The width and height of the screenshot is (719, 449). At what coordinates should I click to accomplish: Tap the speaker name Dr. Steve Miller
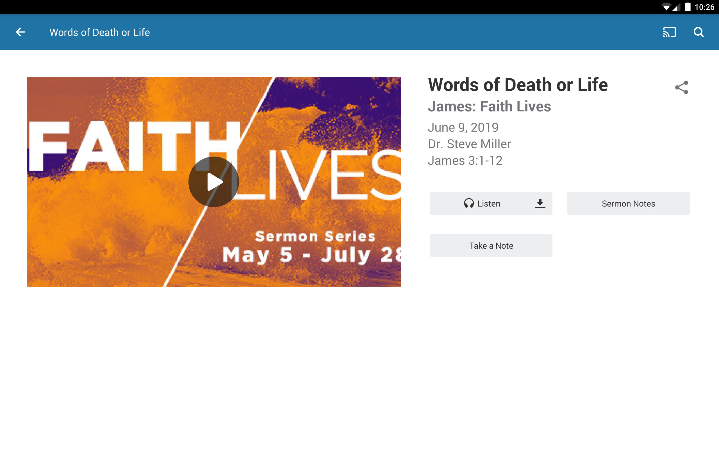point(469,144)
